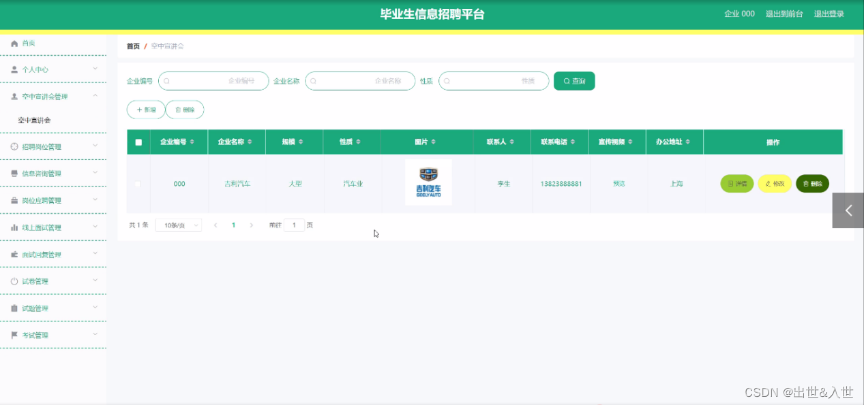The width and height of the screenshot is (864, 405).
Task: Open the gray side panel arrow tab
Action: (x=848, y=210)
